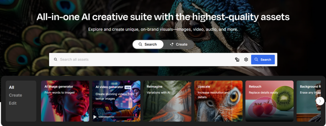
Task: Select the Create category filter
Action: [15, 95]
